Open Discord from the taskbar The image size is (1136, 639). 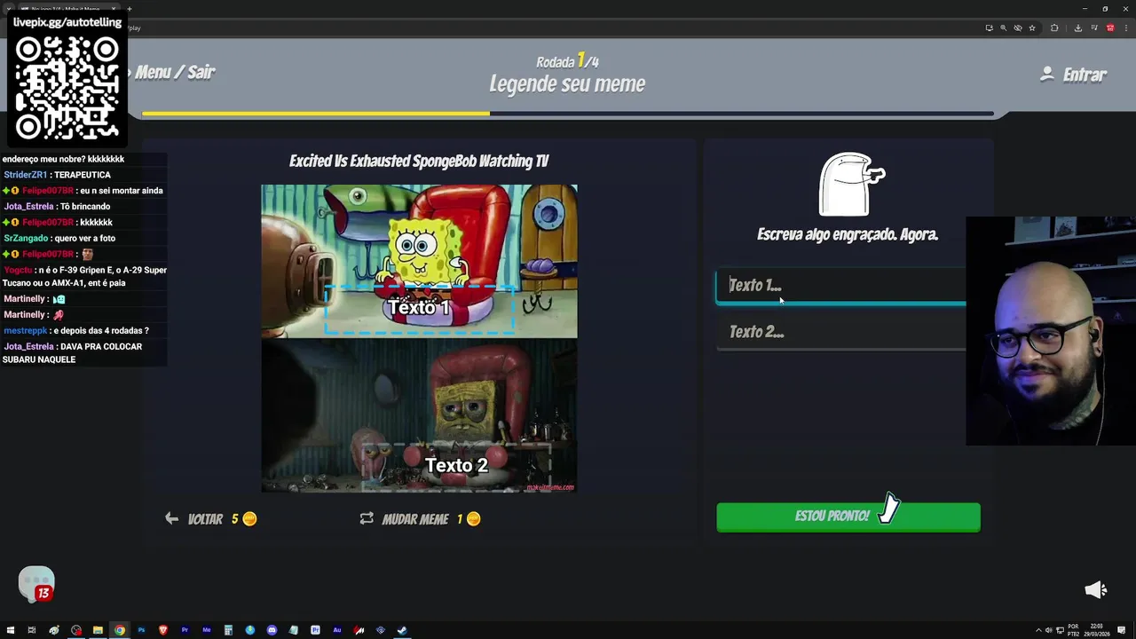(x=272, y=630)
